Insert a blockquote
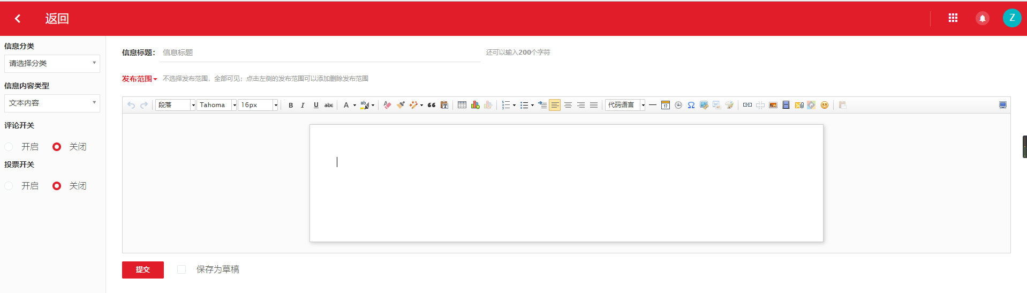 click(x=432, y=105)
